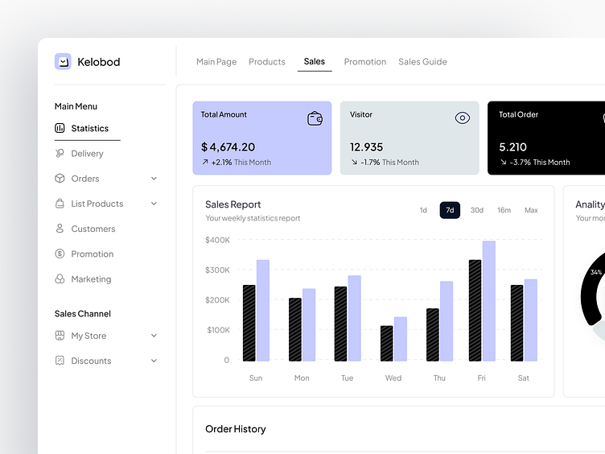This screenshot has height=454, width=605.
Task: Click the Customers person icon
Action: tap(60, 229)
